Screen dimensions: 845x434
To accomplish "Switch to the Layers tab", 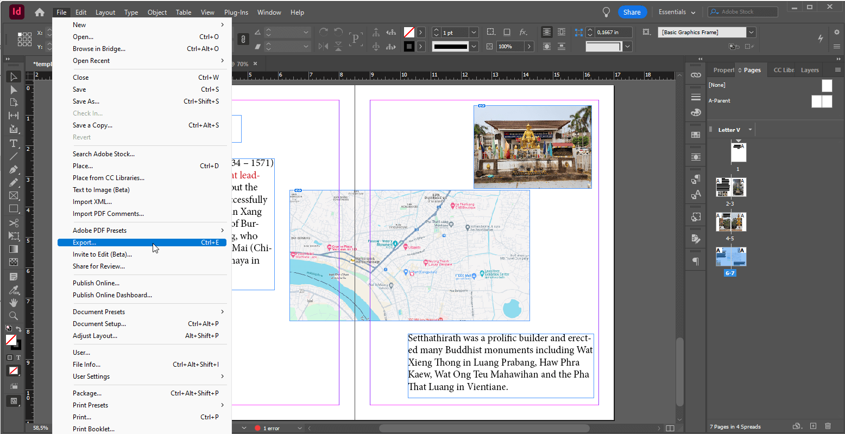I will point(810,70).
